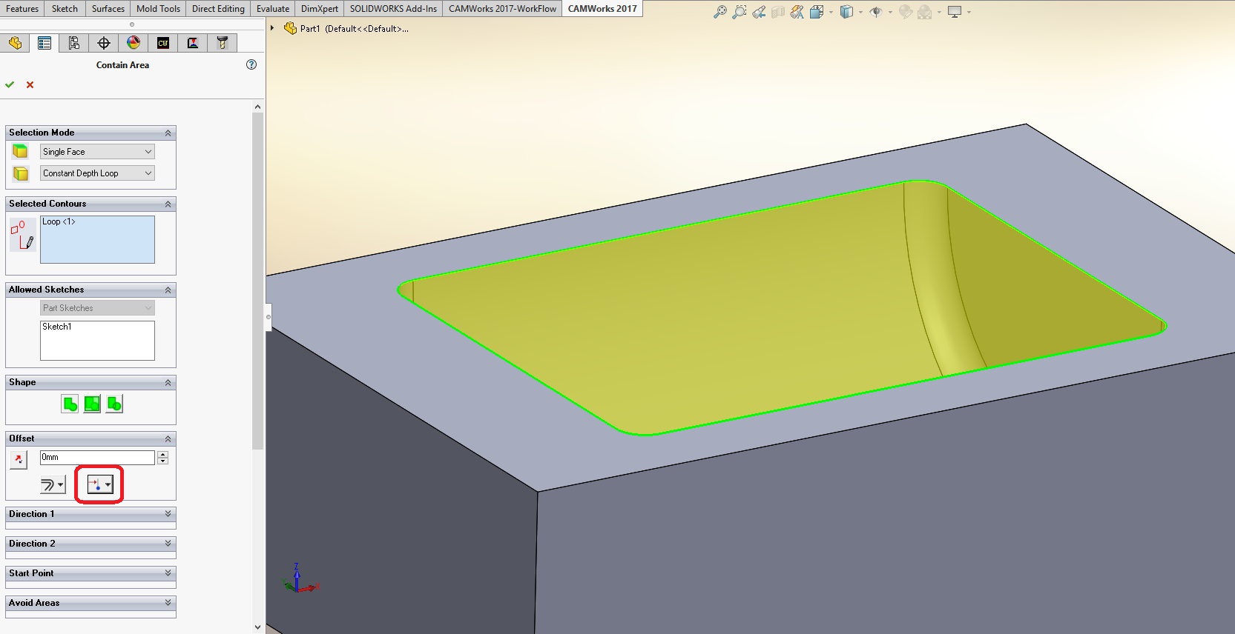Select Sketch1 in Allowed Sketches list
Viewport: 1235px width, 634px height.
click(57, 327)
